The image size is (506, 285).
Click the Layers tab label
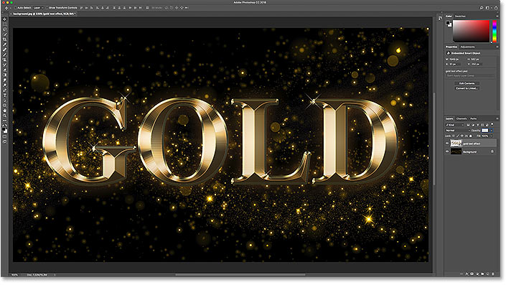(449, 118)
